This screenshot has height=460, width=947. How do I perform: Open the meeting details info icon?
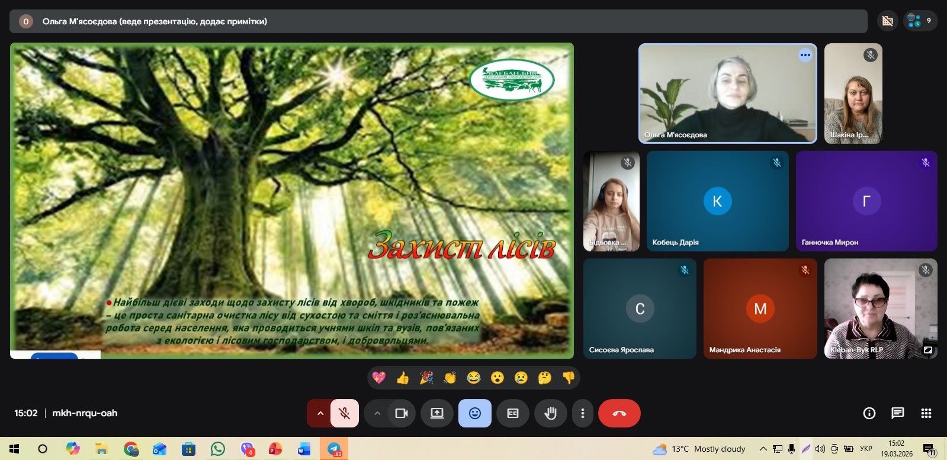click(x=869, y=413)
